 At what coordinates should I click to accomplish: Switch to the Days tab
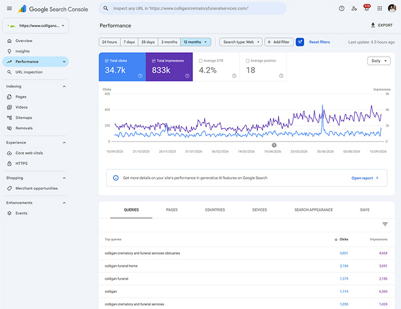tap(365, 210)
